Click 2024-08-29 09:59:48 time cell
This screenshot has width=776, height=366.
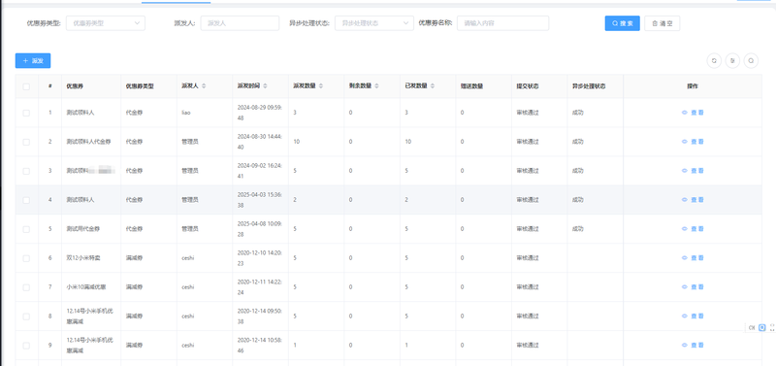pyautogui.click(x=260, y=113)
